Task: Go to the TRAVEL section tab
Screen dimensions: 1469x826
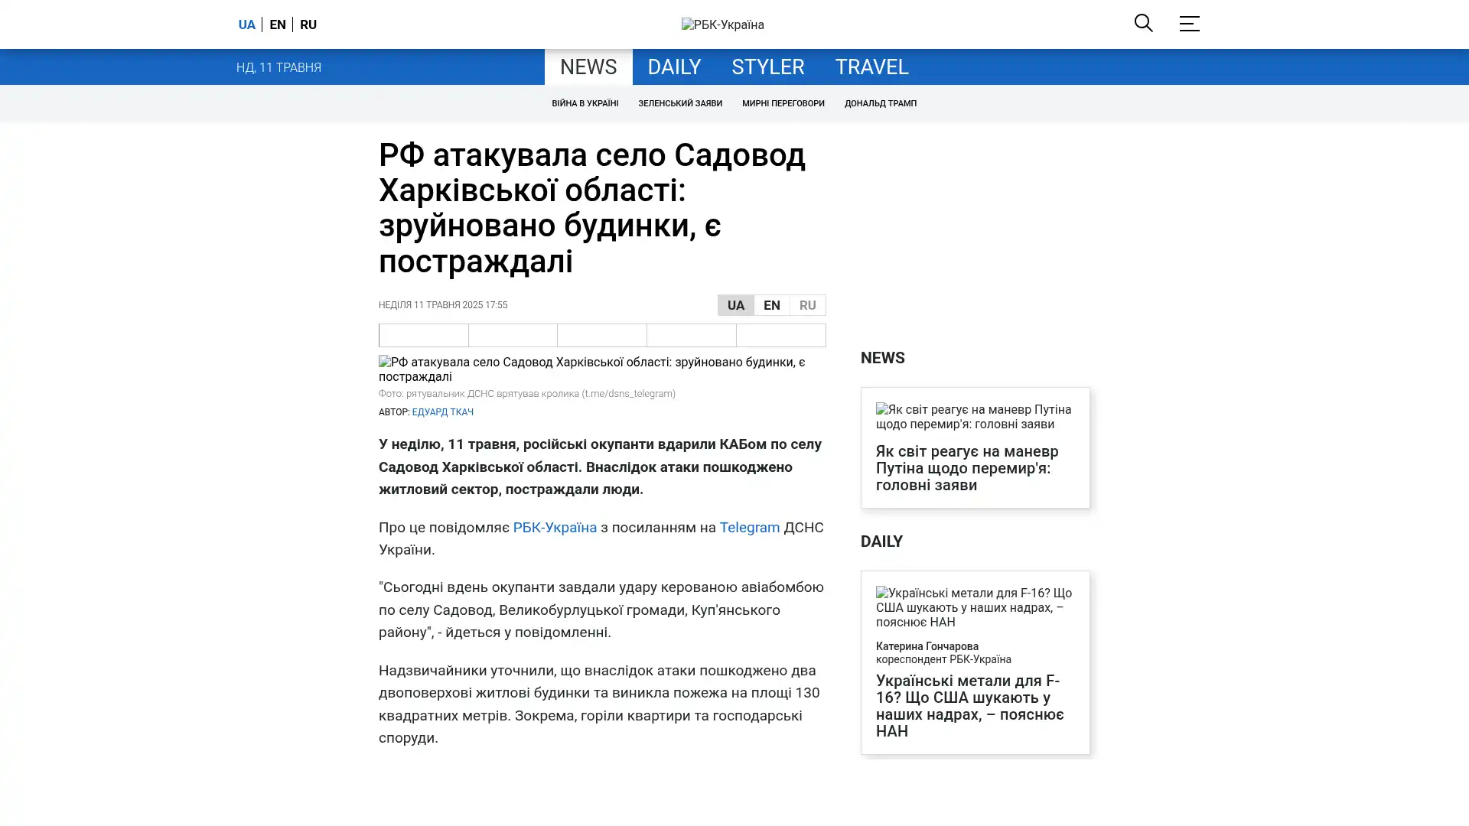Action: click(871, 67)
